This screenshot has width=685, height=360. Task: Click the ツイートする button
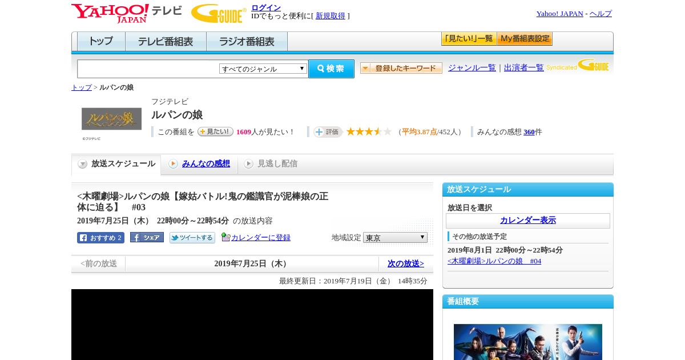click(192, 238)
